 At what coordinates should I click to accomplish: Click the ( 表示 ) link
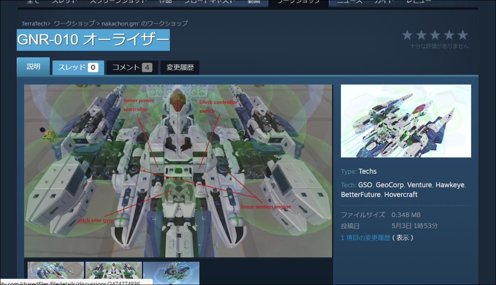[403, 238]
